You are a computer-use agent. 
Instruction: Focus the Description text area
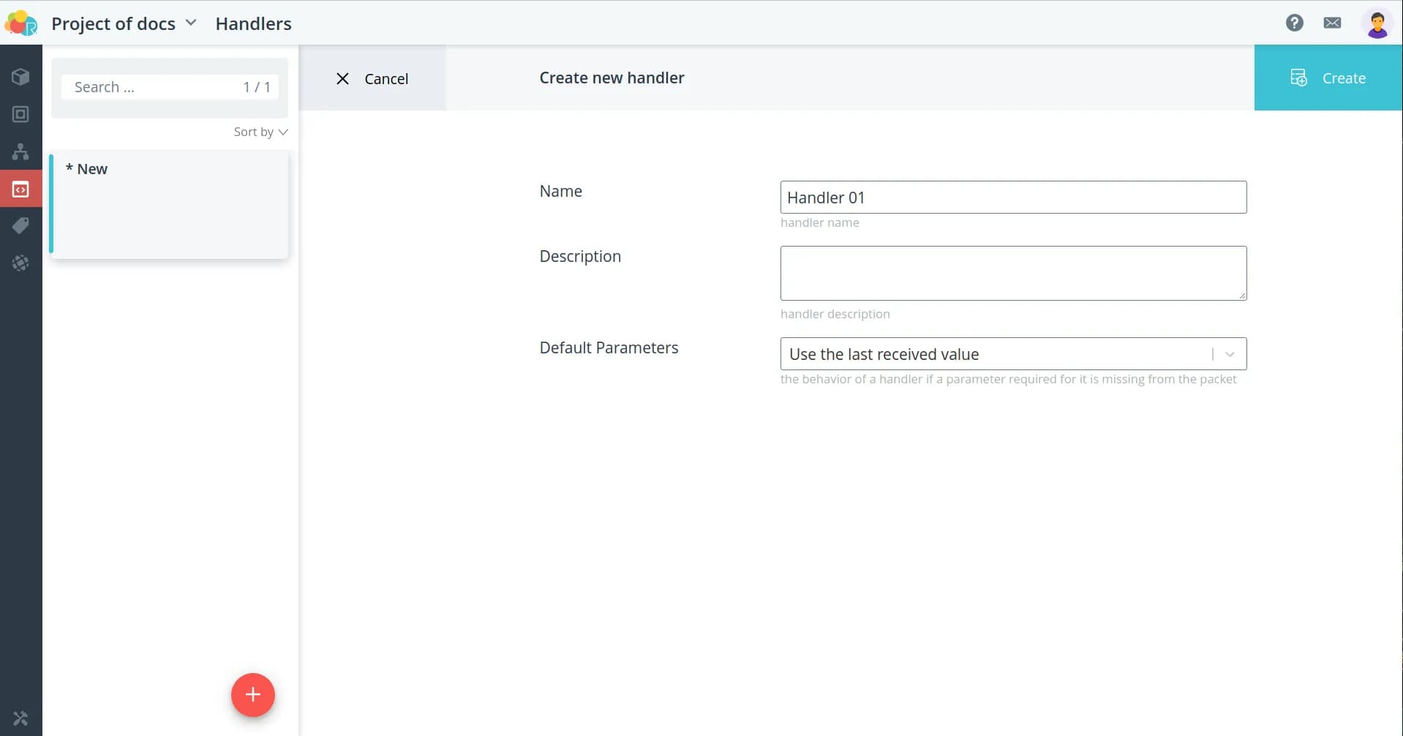coord(1012,273)
